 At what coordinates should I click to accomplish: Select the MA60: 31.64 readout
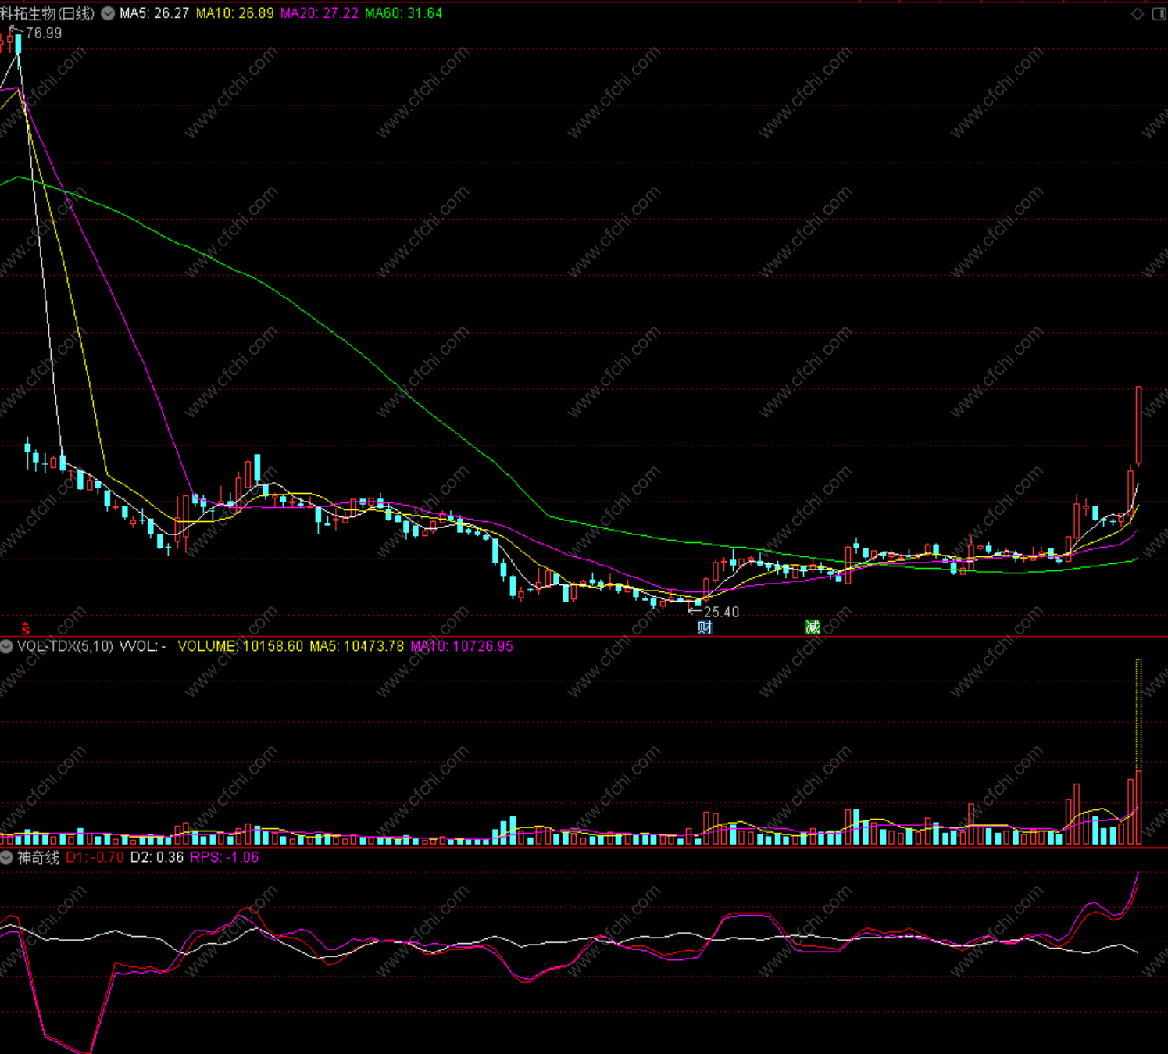pyautogui.click(x=403, y=13)
